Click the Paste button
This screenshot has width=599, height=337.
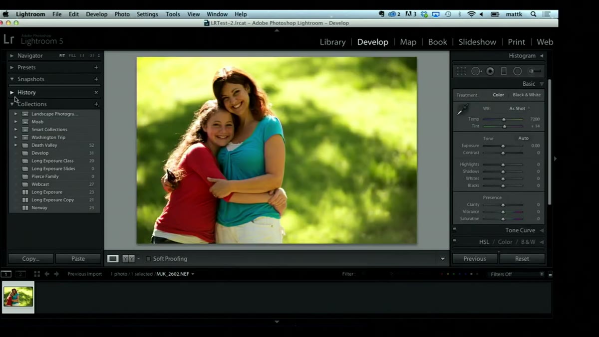click(x=78, y=259)
